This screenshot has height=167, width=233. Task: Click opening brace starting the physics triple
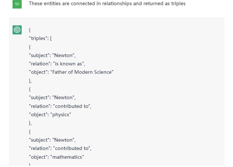[x=30, y=89]
